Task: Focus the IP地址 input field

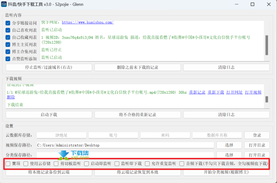Action: pyautogui.click(x=61, y=135)
